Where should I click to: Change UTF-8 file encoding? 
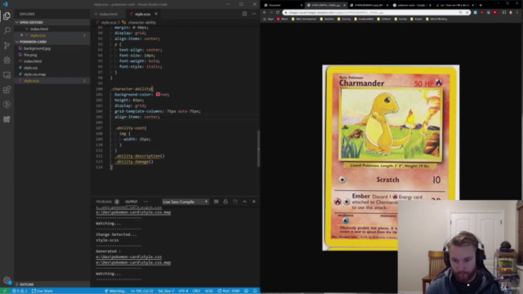coord(183,291)
